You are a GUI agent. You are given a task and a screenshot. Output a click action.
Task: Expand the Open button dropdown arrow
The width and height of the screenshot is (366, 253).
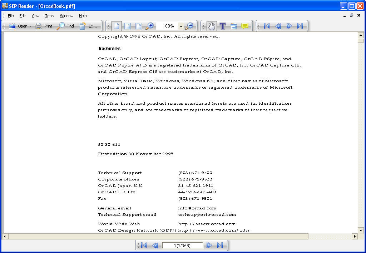30,26
